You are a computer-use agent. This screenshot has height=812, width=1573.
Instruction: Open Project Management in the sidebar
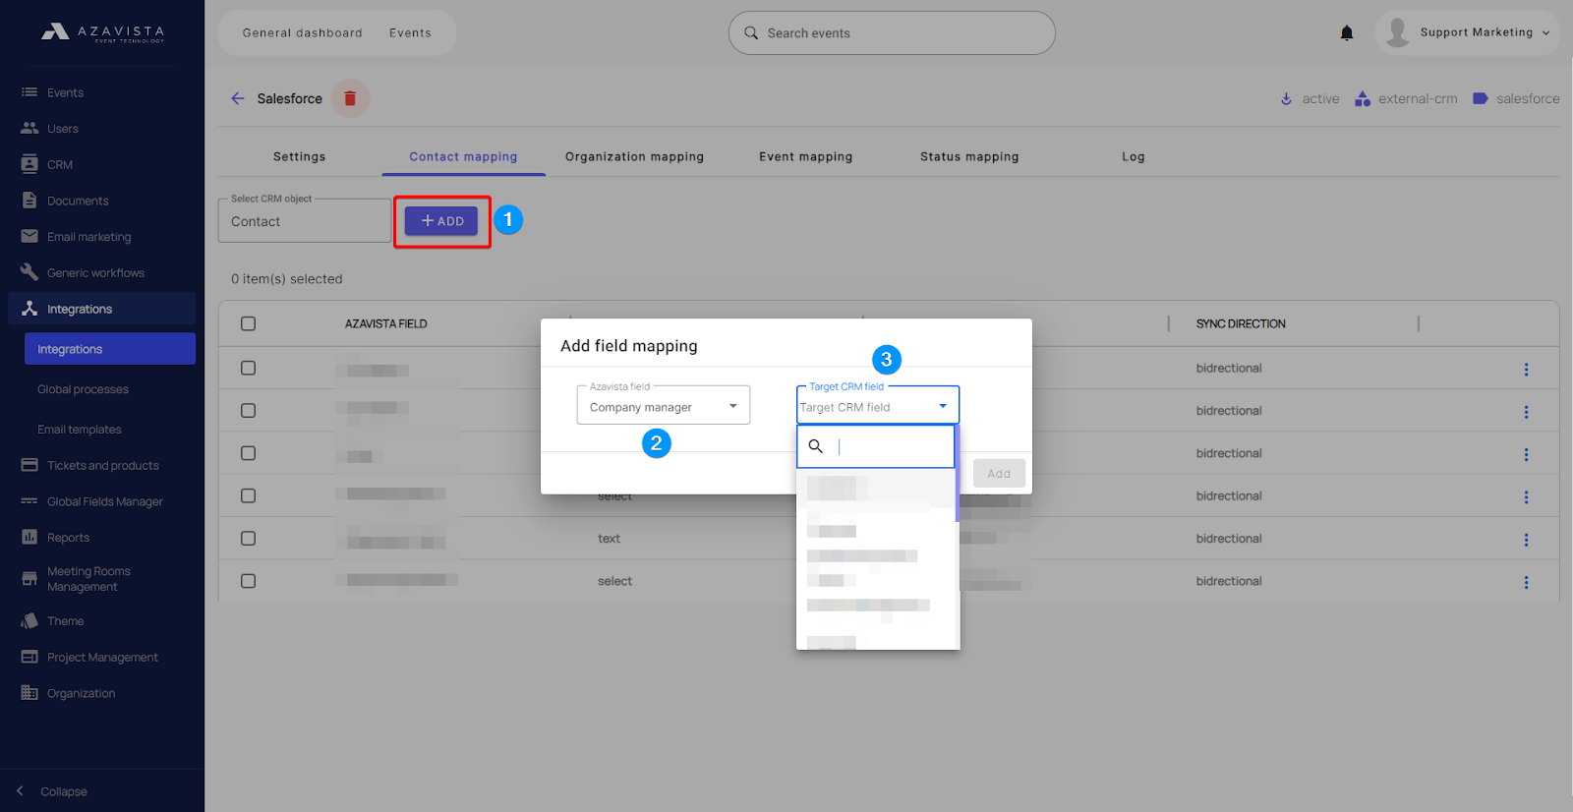102,658
